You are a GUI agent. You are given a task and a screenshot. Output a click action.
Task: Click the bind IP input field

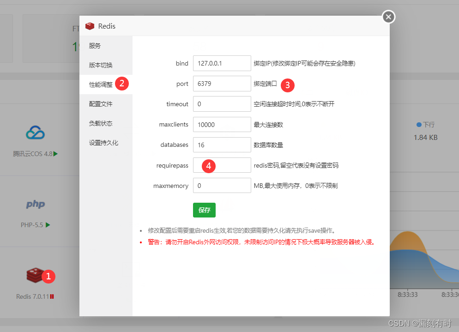[x=222, y=63]
